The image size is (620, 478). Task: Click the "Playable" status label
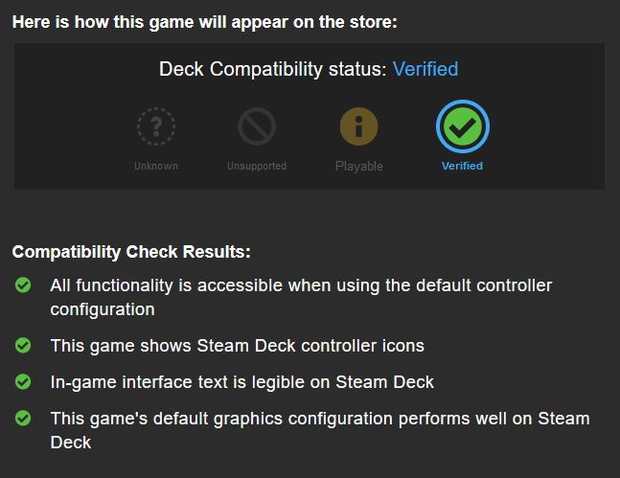tap(359, 166)
